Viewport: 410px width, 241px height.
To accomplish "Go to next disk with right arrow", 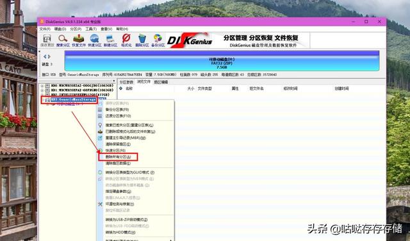I will coord(49,56).
